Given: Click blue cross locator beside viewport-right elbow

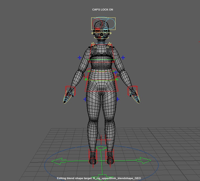Looking at the screenshot, I should click(x=123, y=58).
